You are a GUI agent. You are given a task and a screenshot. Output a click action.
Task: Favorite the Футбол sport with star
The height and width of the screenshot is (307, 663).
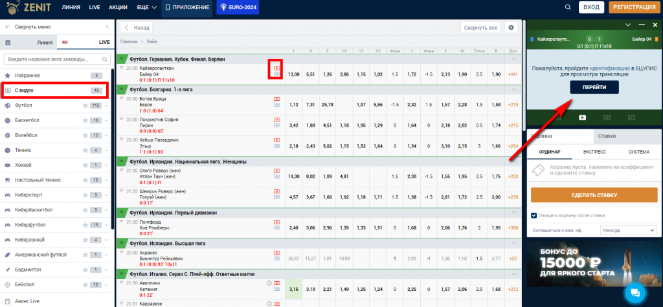pyautogui.click(x=85, y=105)
